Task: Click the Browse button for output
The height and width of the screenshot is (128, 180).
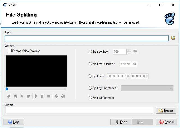Action: (166, 111)
